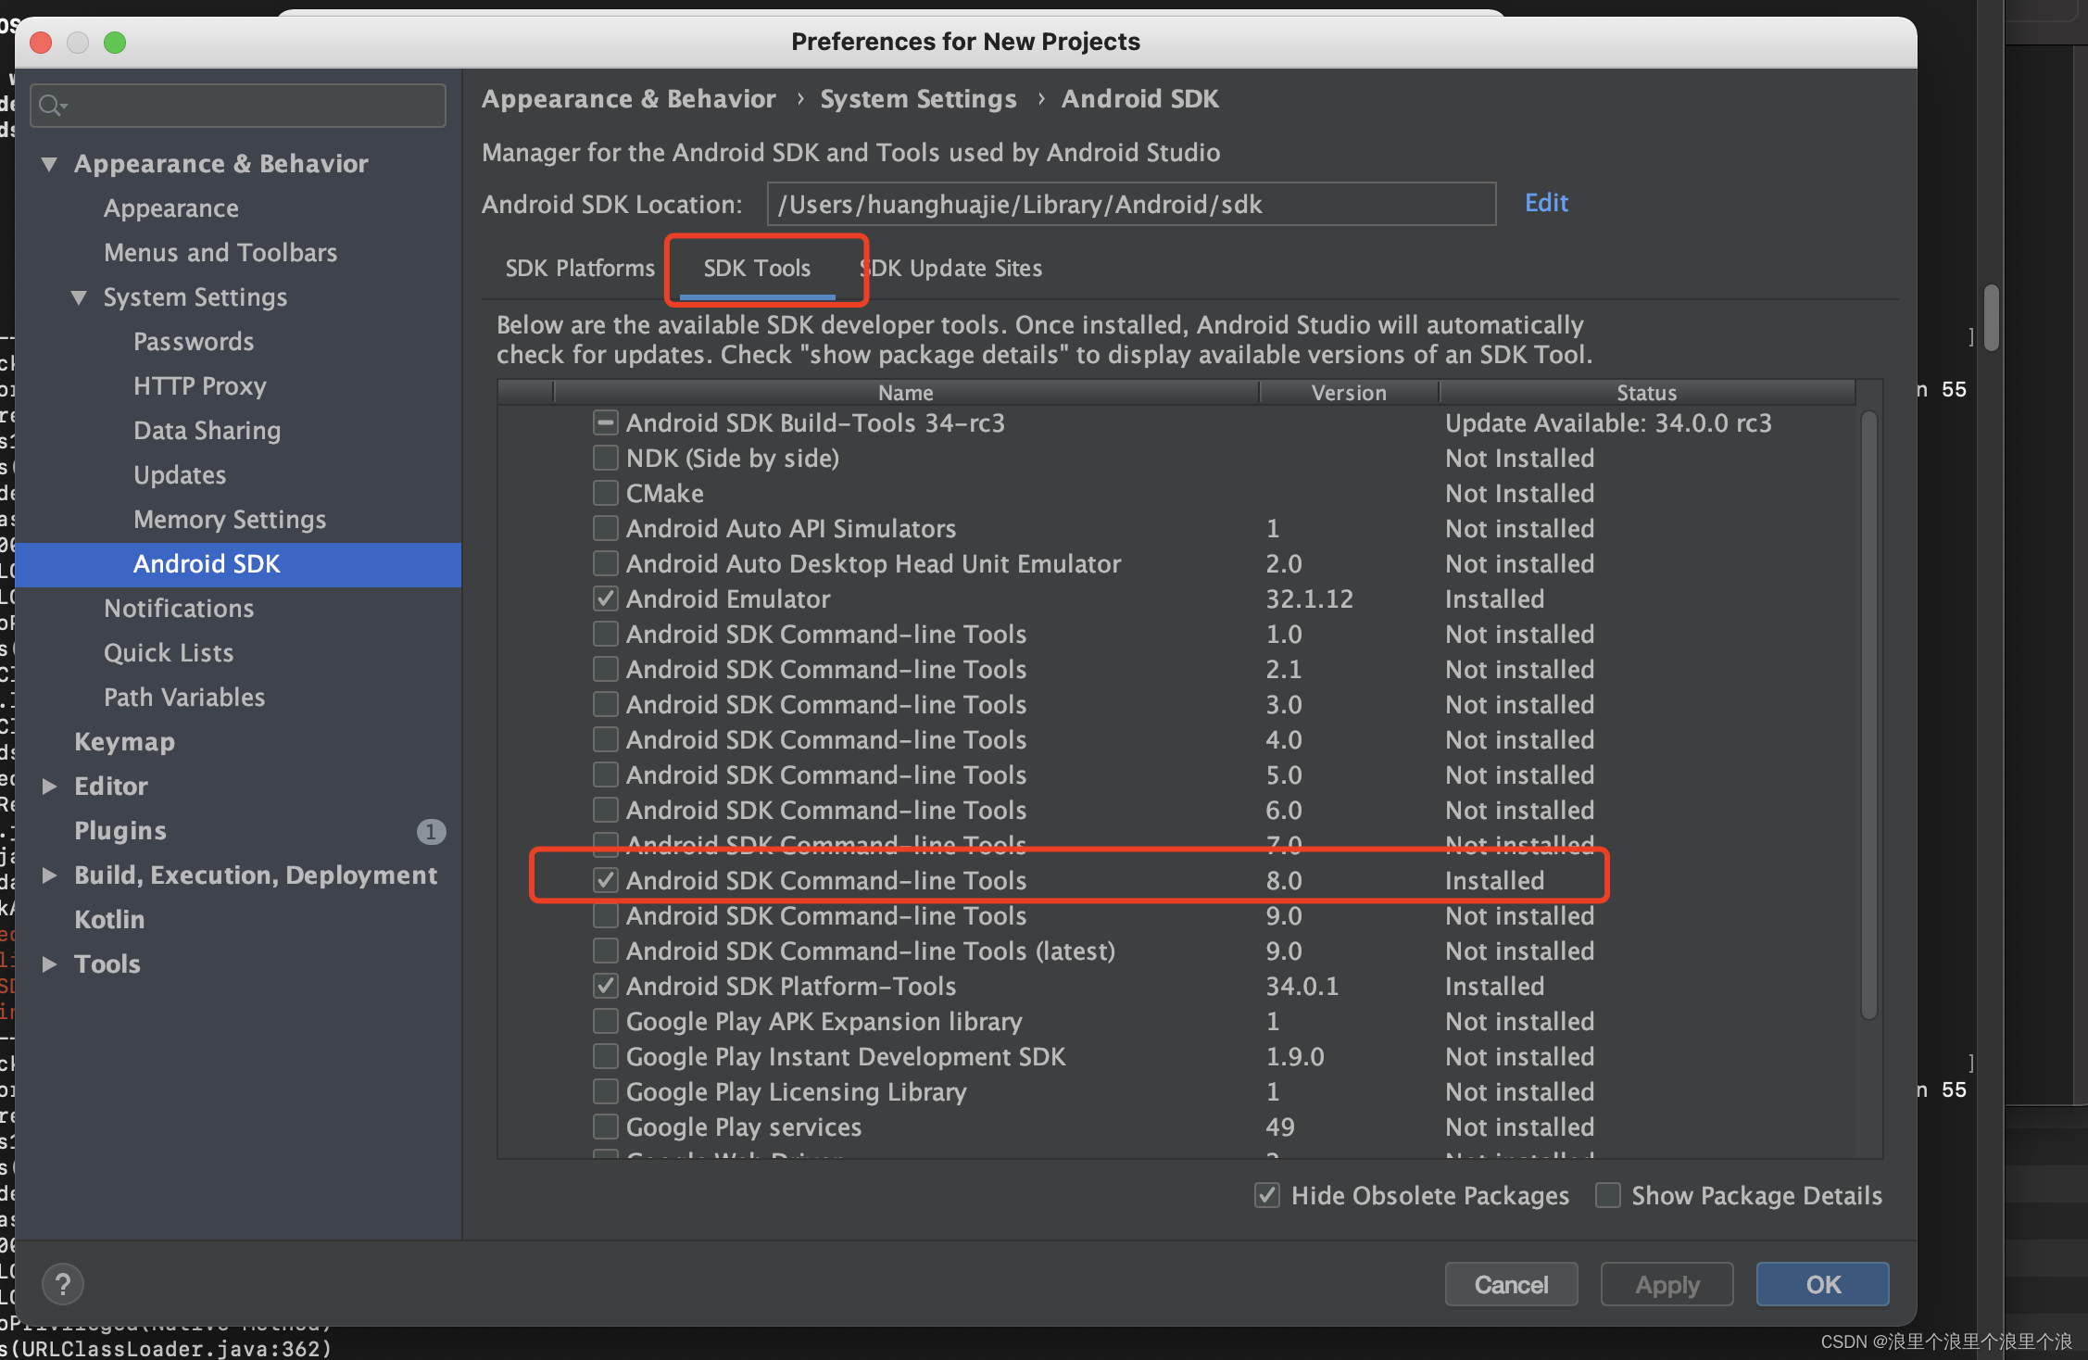The height and width of the screenshot is (1360, 2088).
Task: Click the search magnifier icon
Action: (52, 106)
